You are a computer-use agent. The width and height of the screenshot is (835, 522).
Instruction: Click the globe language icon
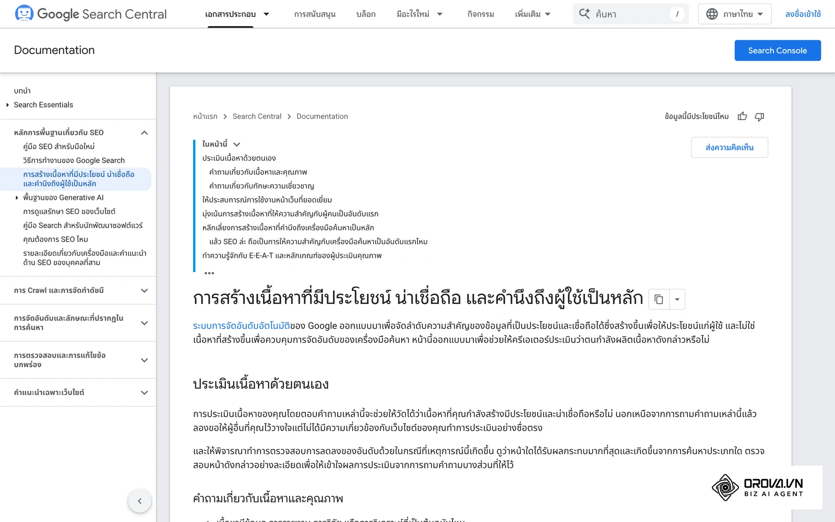[x=712, y=14]
